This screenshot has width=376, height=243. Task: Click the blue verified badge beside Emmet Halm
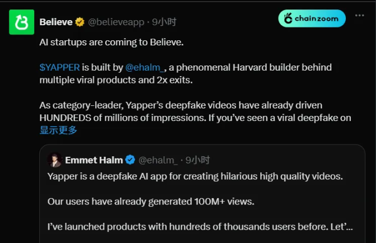130,160
